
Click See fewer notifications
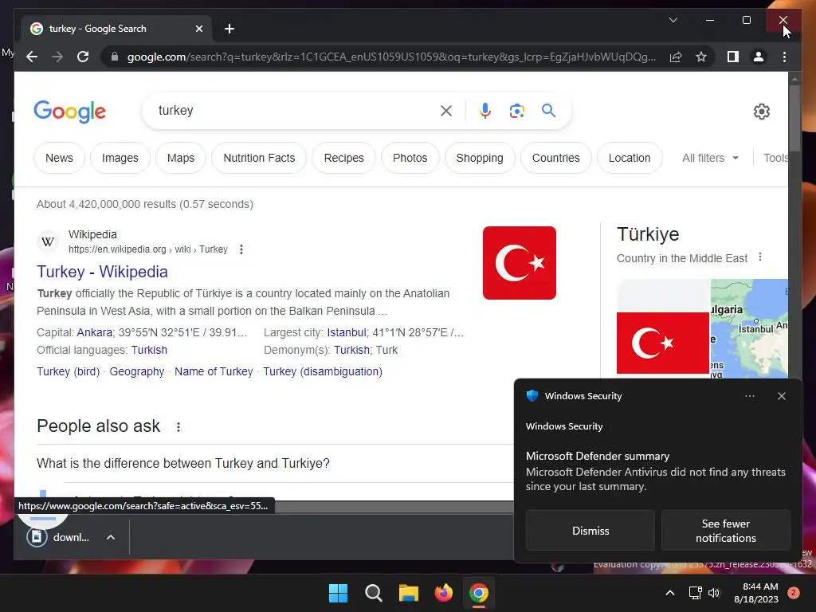[x=725, y=530]
